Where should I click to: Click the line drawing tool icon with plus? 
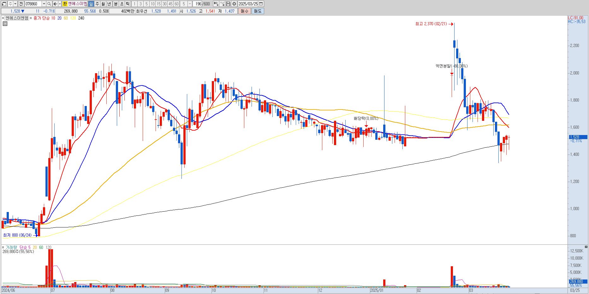point(222,4)
